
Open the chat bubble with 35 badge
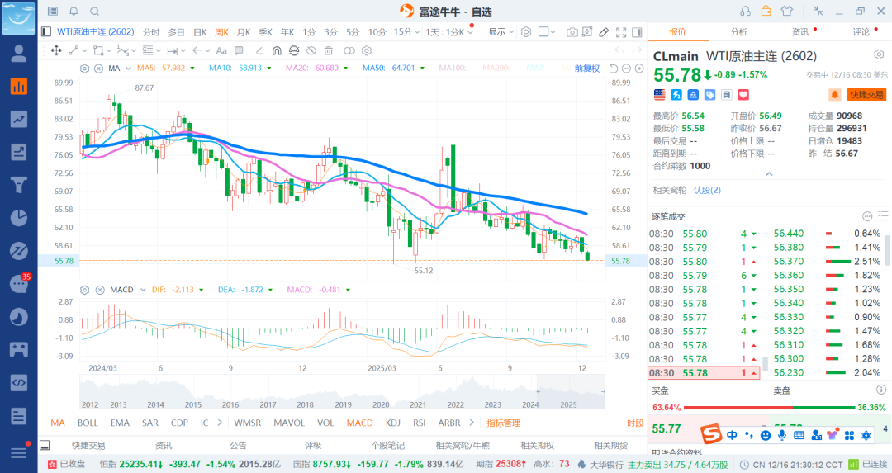tap(19, 284)
